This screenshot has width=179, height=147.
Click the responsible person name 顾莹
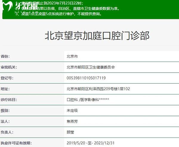coord(70,132)
